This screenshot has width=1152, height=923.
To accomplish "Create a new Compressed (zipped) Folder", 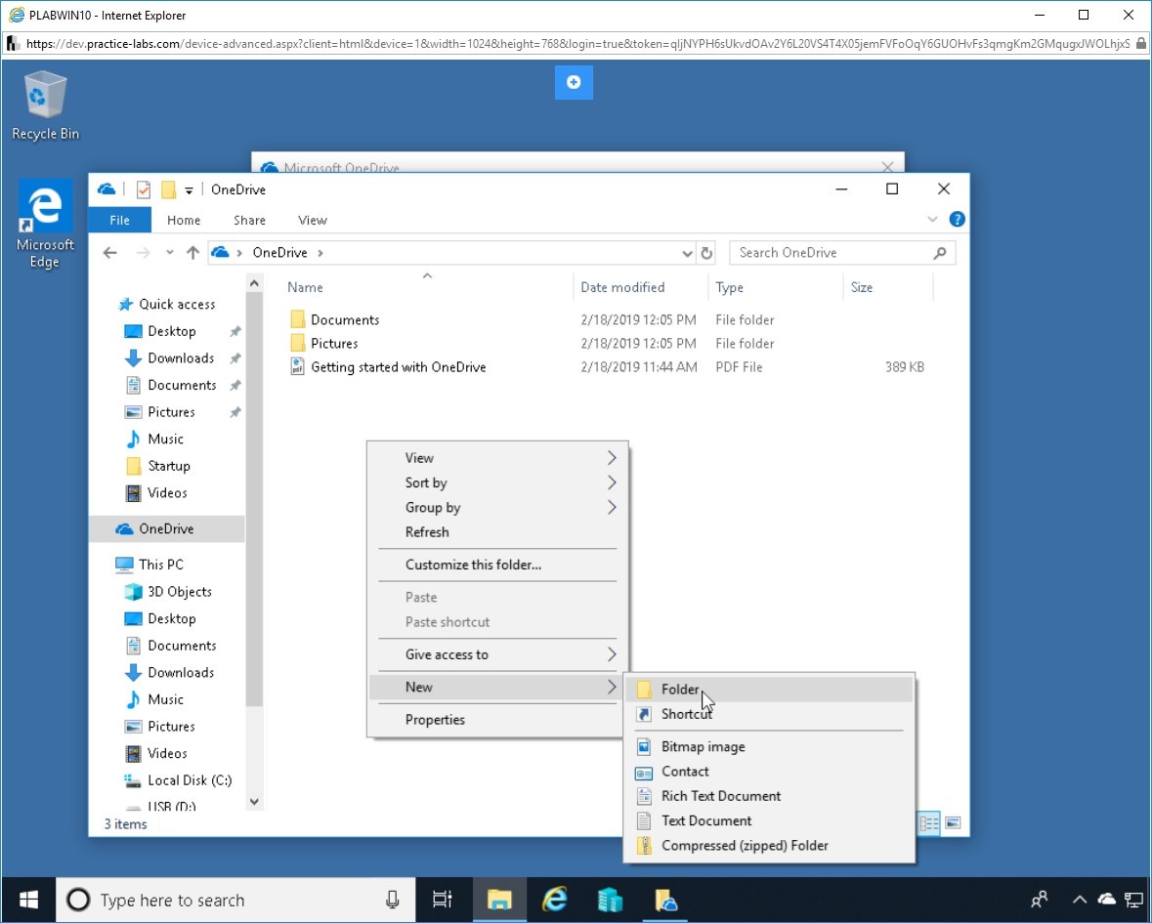I will coord(769,845).
